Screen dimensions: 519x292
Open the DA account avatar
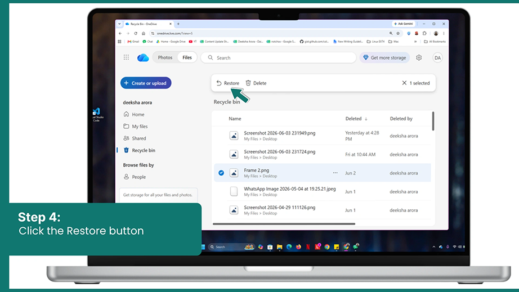click(437, 57)
